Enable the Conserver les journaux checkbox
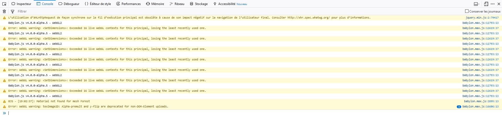The height and width of the screenshot is (121, 502). pyautogui.click(x=467, y=11)
